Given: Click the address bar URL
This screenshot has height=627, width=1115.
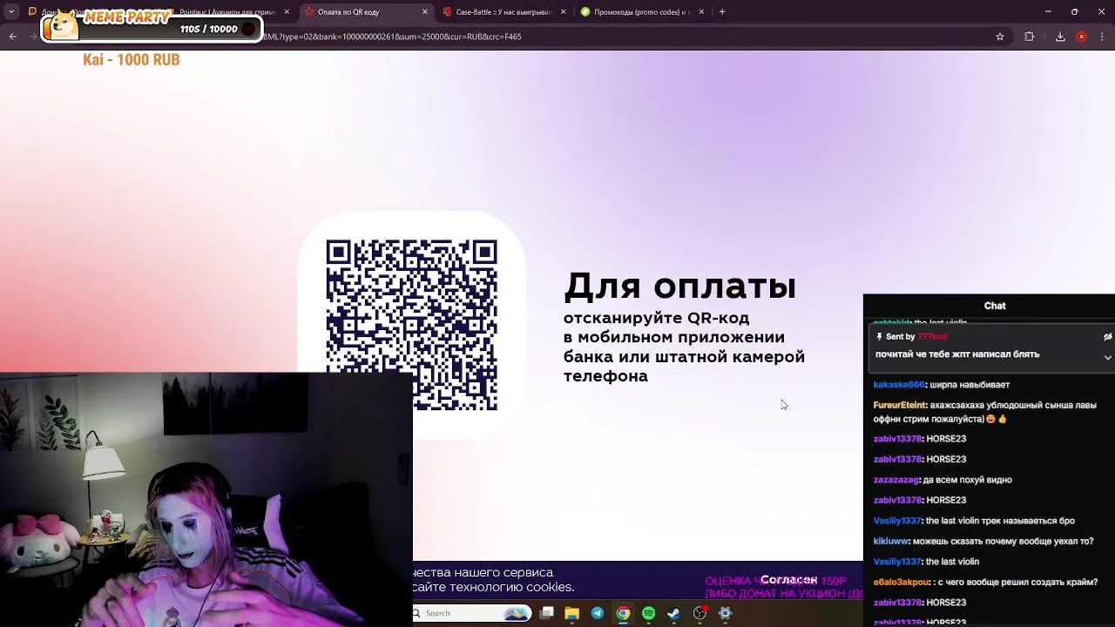Looking at the screenshot, I should [392, 37].
